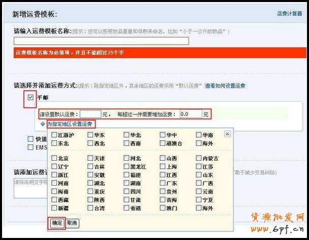This screenshot has width=309, height=240.
Task: Enable the 快递 shipping method checkbox
Action: pyautogui.click(x=31, y=139)
